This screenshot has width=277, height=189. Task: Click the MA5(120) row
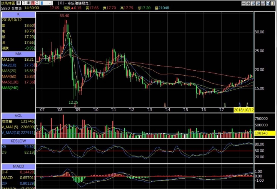[x=18, y=82]
